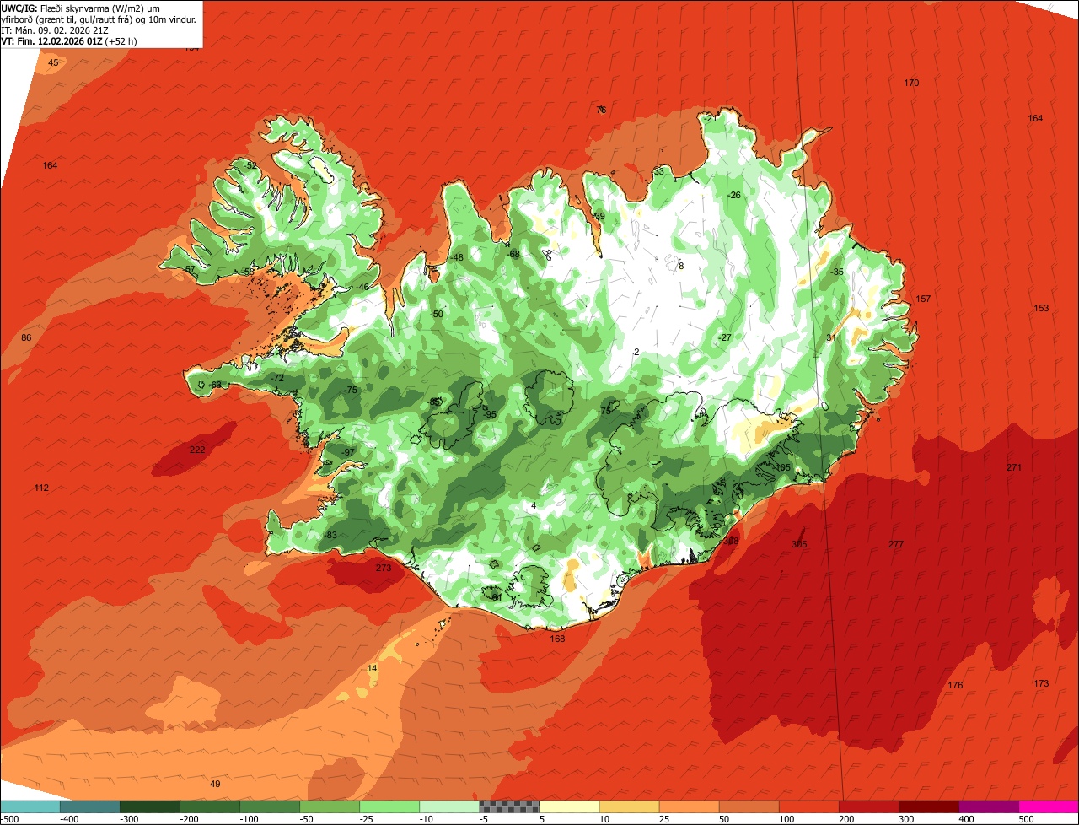Click the map value 277 southeast of Iceland
1079x825 pixels.
point(896,544)
